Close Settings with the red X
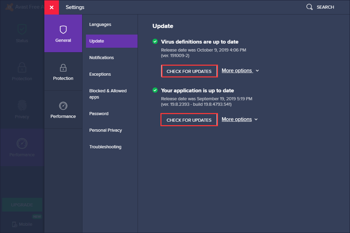Screen dimensions: 350x233 (x=52, y=7)
